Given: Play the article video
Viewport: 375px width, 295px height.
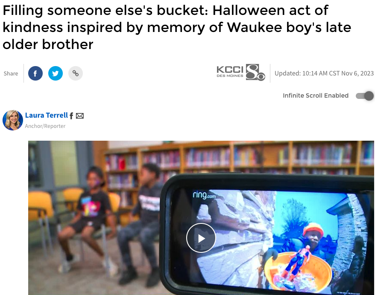Looking at the screenshot, I should click(201, 238).
